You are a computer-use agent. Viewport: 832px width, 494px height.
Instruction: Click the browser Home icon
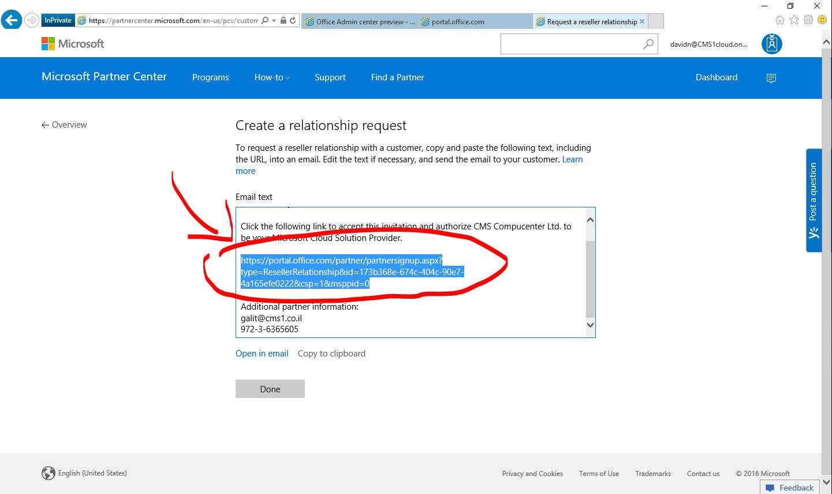tap(780, 20)
